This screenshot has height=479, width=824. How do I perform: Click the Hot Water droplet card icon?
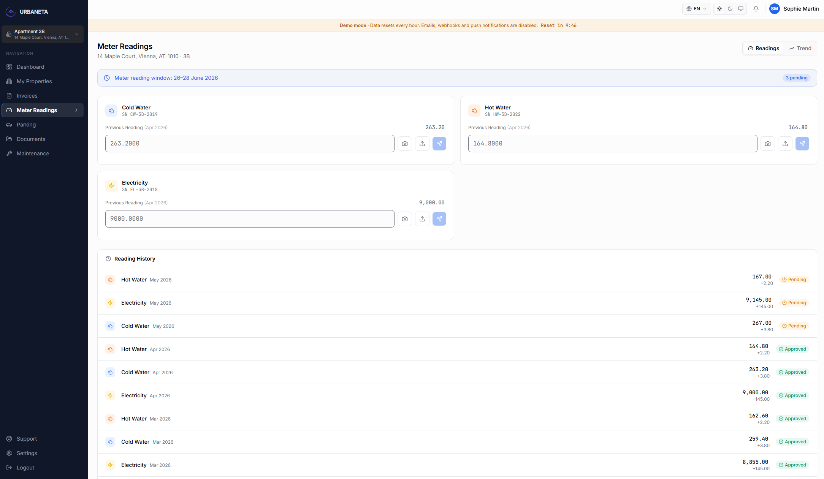point(474,111)
